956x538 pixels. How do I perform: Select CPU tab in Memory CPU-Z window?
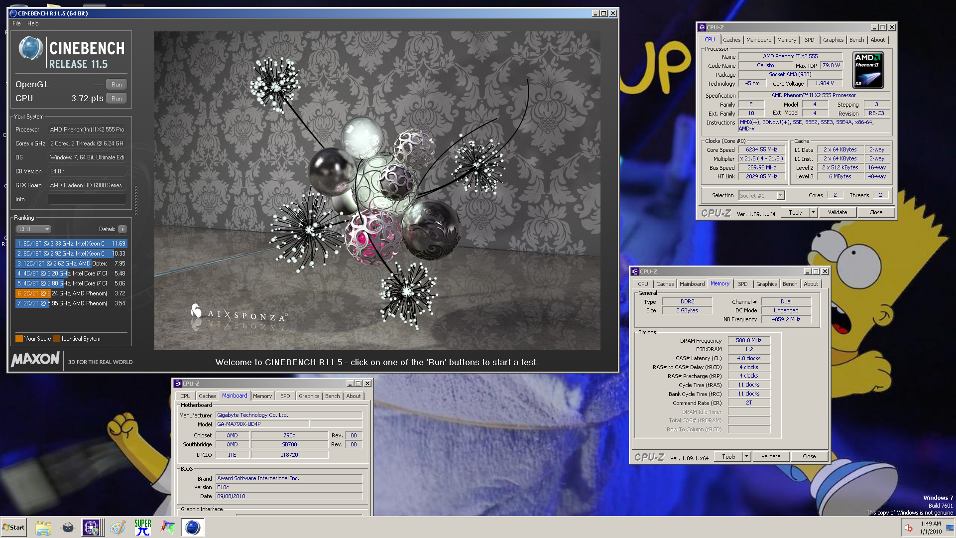(x=643, y=284)
